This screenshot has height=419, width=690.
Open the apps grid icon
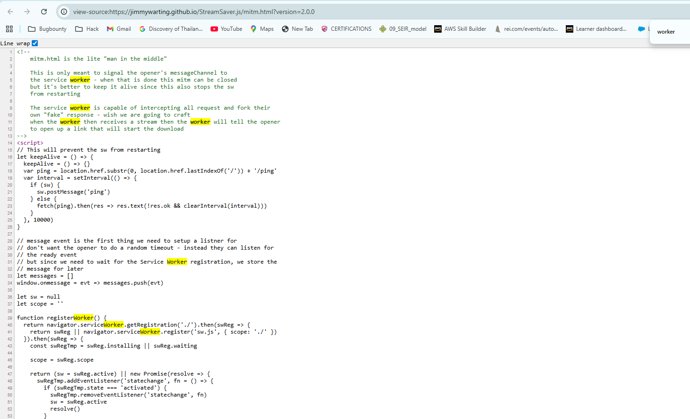tap(9, 29)
